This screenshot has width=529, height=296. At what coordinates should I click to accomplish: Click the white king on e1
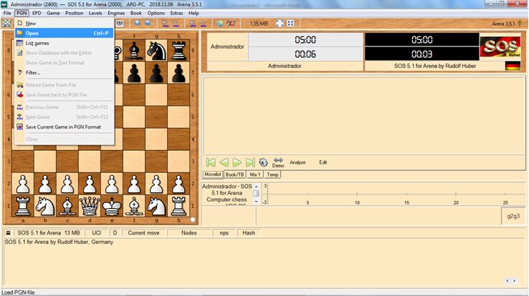coord(112,206)
